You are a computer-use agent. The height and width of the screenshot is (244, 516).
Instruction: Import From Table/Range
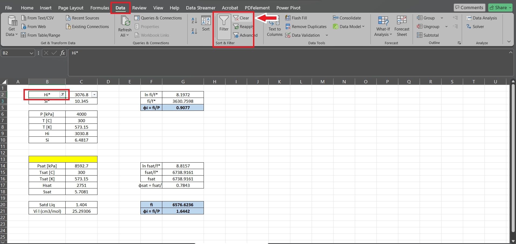(41, 35)
